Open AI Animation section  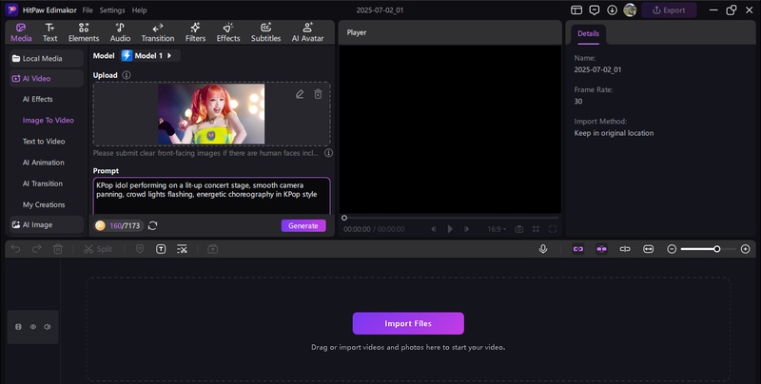point(43,163)
